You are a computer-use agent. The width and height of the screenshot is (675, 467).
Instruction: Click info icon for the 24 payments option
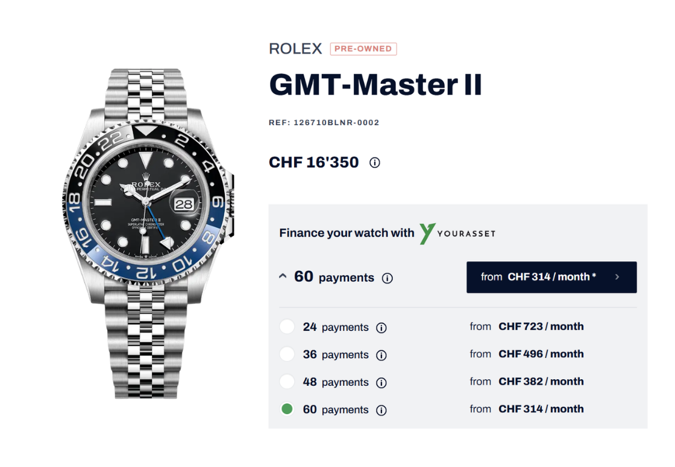tap(381, 328)
